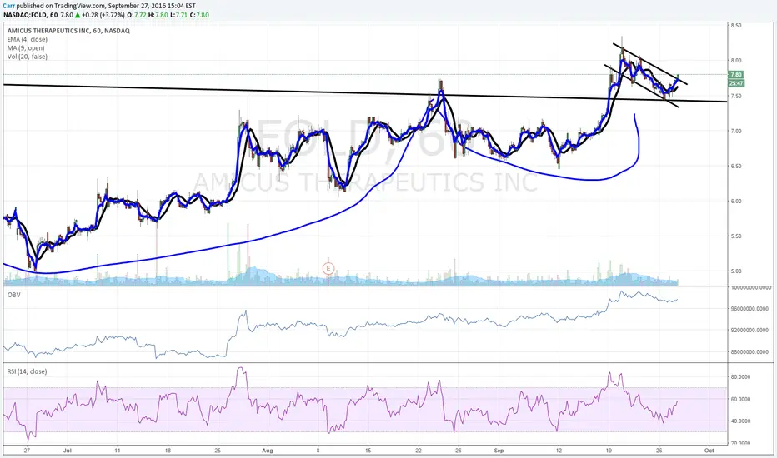Screen dimensions: 777x458
Task: Click the 8.50 price axis label
Action: 736,26
